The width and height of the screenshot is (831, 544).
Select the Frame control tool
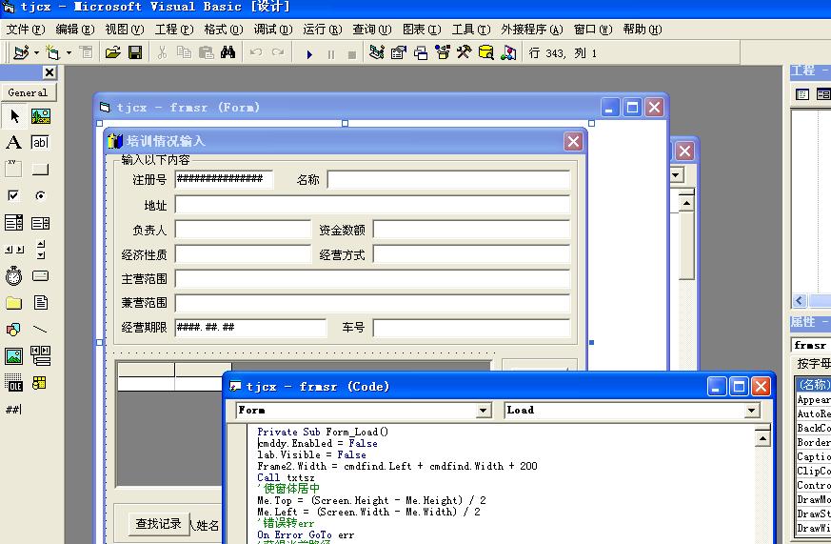[x=14, y=170]
